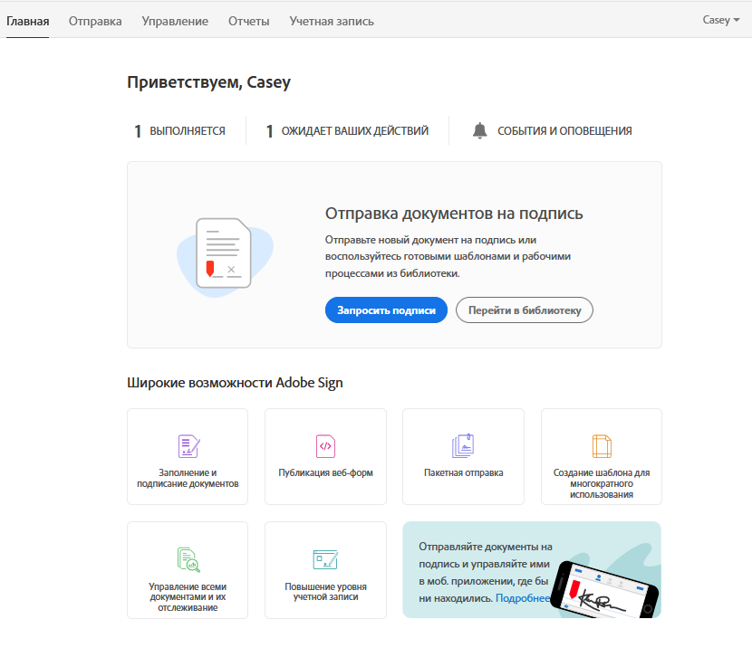Open the Управление tab
The image size is (752, 667).
tap(175, 22)
